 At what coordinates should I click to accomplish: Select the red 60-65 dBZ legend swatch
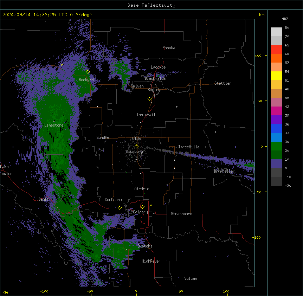coord(276,49)
